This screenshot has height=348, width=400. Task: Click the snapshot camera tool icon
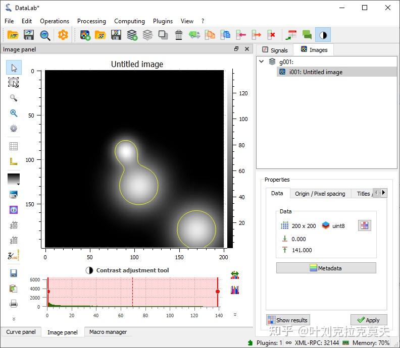coord(14,194)
